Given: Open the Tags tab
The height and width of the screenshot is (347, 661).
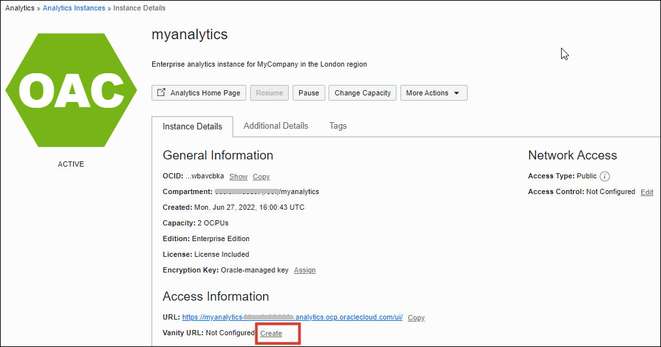Looking at the screenshot, I should tap(338, 125).
